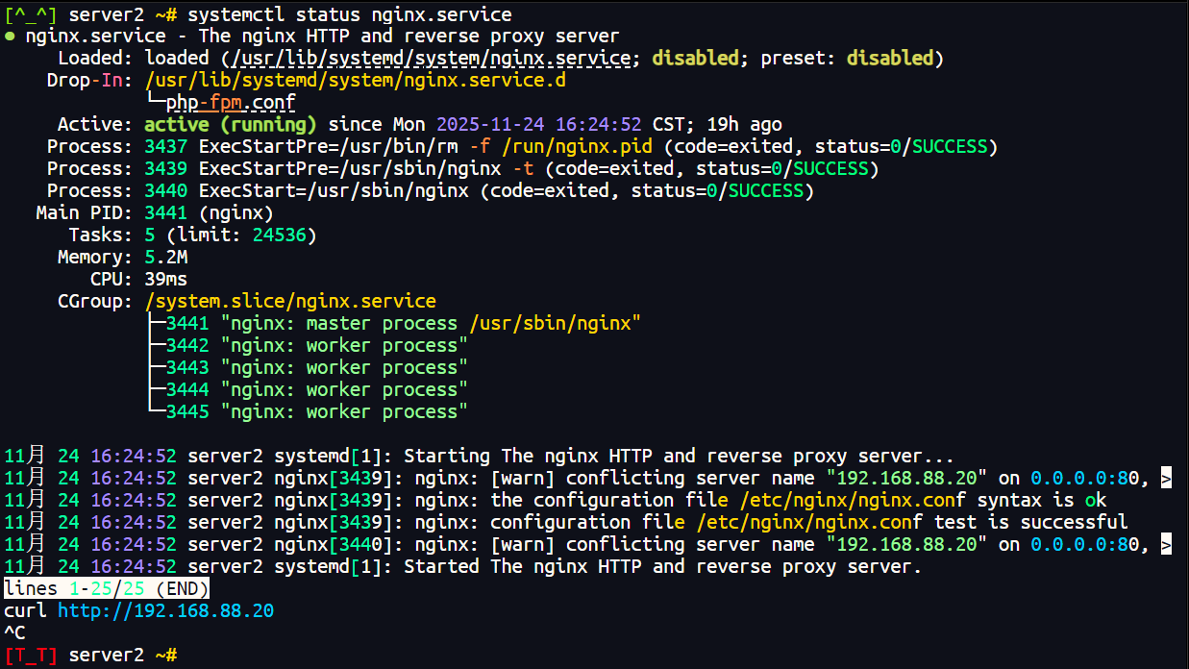Image resolution: width=1189 pixels, height=669 pixels.
Task: Click the '19h ago' uptime text
Action: tap(744, 125)
